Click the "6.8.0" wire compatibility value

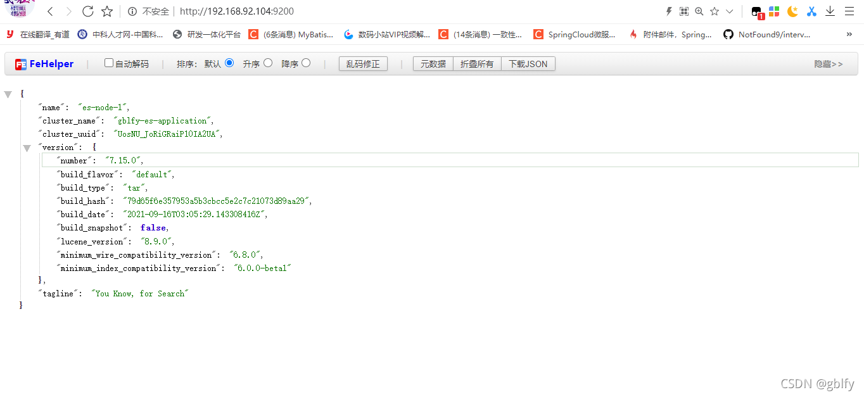(246, 255)
